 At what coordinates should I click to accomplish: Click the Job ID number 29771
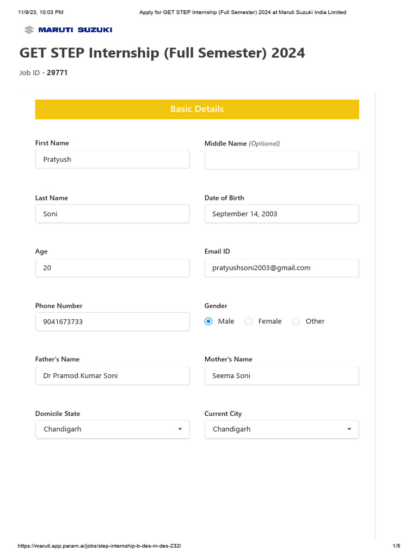(x=57, y=72)
